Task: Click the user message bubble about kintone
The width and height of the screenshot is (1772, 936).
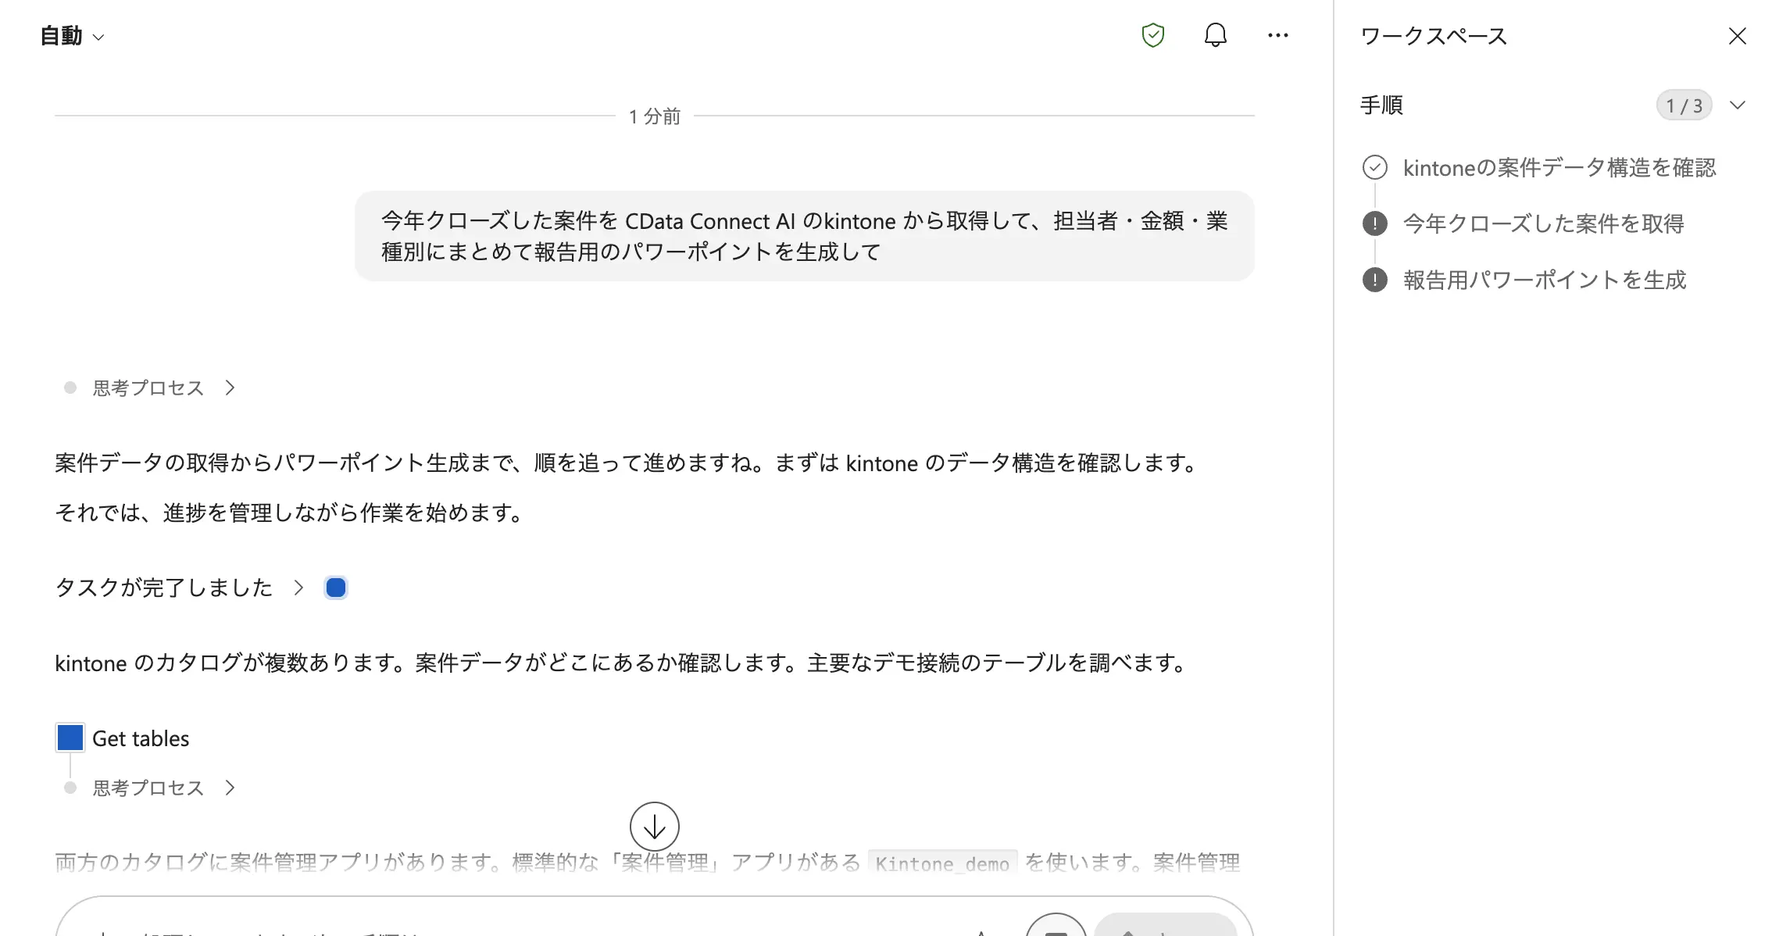Action: pyautogui.click(x=805, y=236)
